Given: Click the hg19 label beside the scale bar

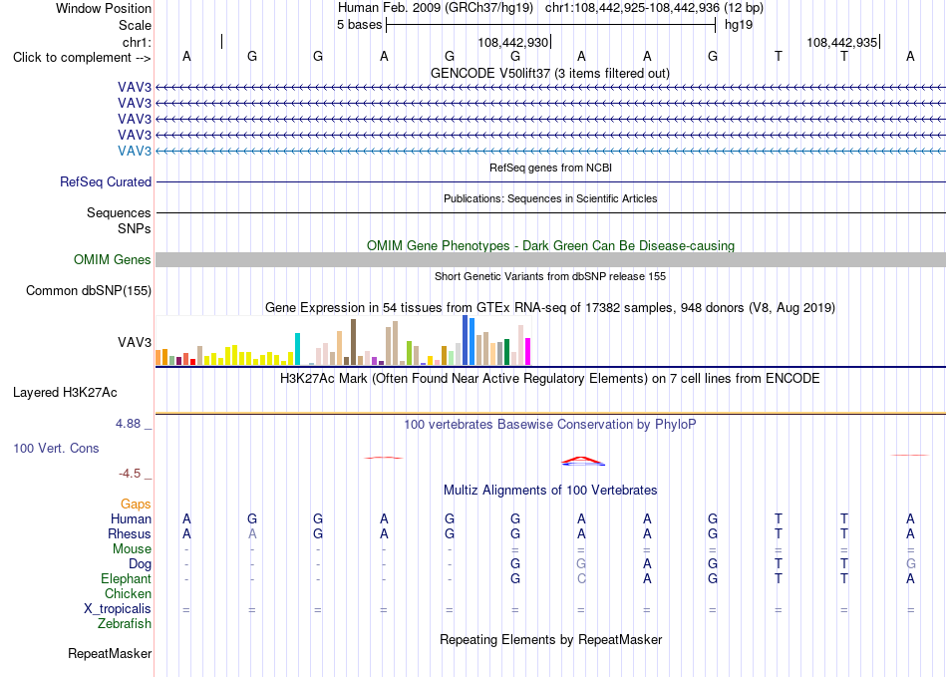Looking at the screenshot, I should 739,25.
